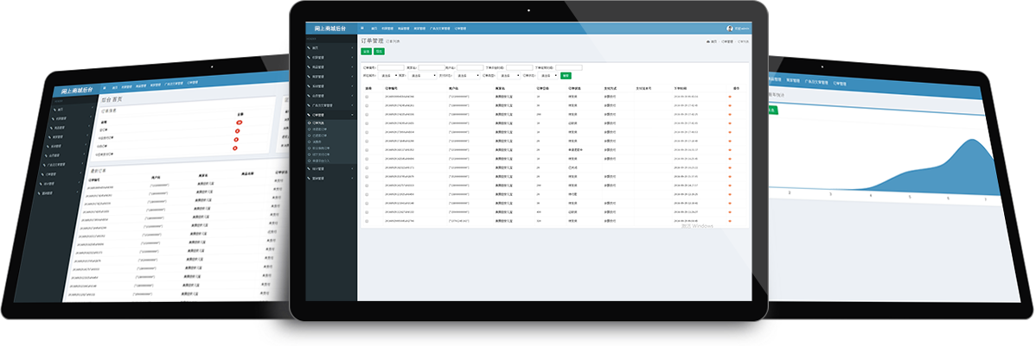Check the first order row checkbox

click(367, 97)
